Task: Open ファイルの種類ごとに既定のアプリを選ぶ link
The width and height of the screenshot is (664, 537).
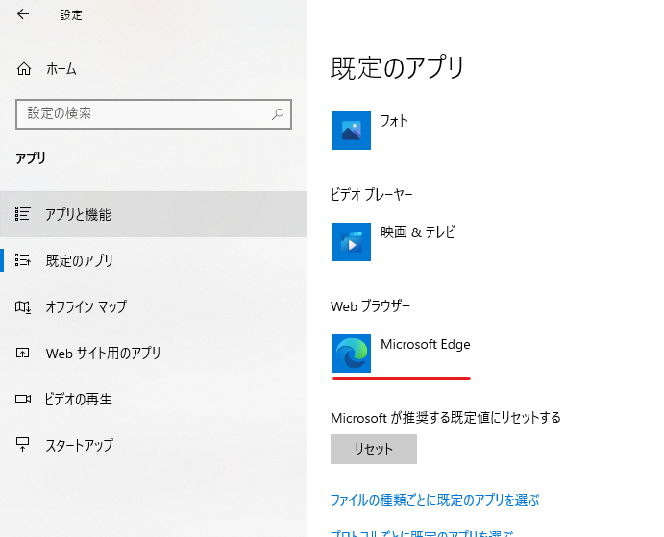Action: pos(434,500)
